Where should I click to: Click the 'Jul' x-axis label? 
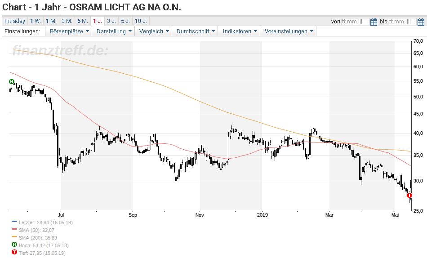click(61, 215)
